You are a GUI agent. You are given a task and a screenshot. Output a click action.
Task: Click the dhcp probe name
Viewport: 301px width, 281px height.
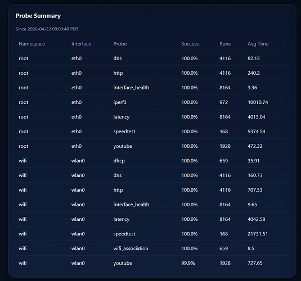tap(119, 161)
